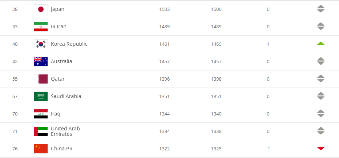Click the Qatar flag icon
Image resolution: width=339 pixels, height=158 pixels.
[x=41, y=79]
